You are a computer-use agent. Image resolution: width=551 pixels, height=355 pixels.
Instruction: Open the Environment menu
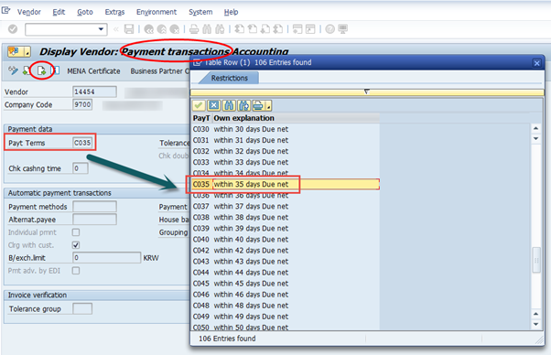pos(157,12)
